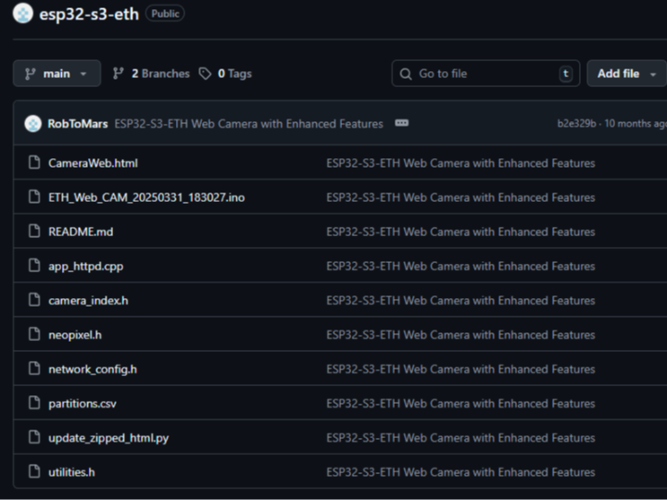The image size is (667, 500).
Task: Open the app_httpd.cpp file
Action: tap(85, 267)
